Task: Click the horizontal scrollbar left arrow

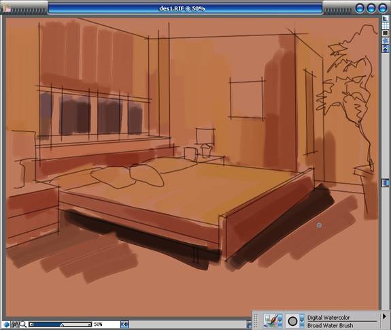Action: tap(124, 325)
